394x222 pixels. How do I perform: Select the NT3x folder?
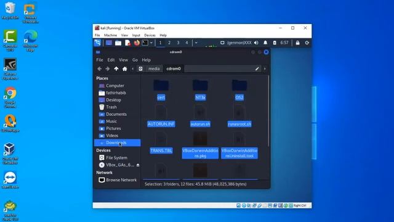click(x=200, y=91)
